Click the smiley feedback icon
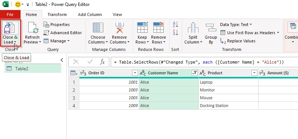Viewport: 298px width, 139px height. [18, 4]
